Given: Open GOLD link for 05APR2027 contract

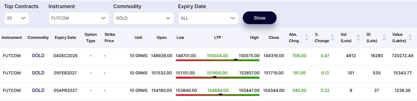Looking at the screenshot, I should click(x=38, y=90).
